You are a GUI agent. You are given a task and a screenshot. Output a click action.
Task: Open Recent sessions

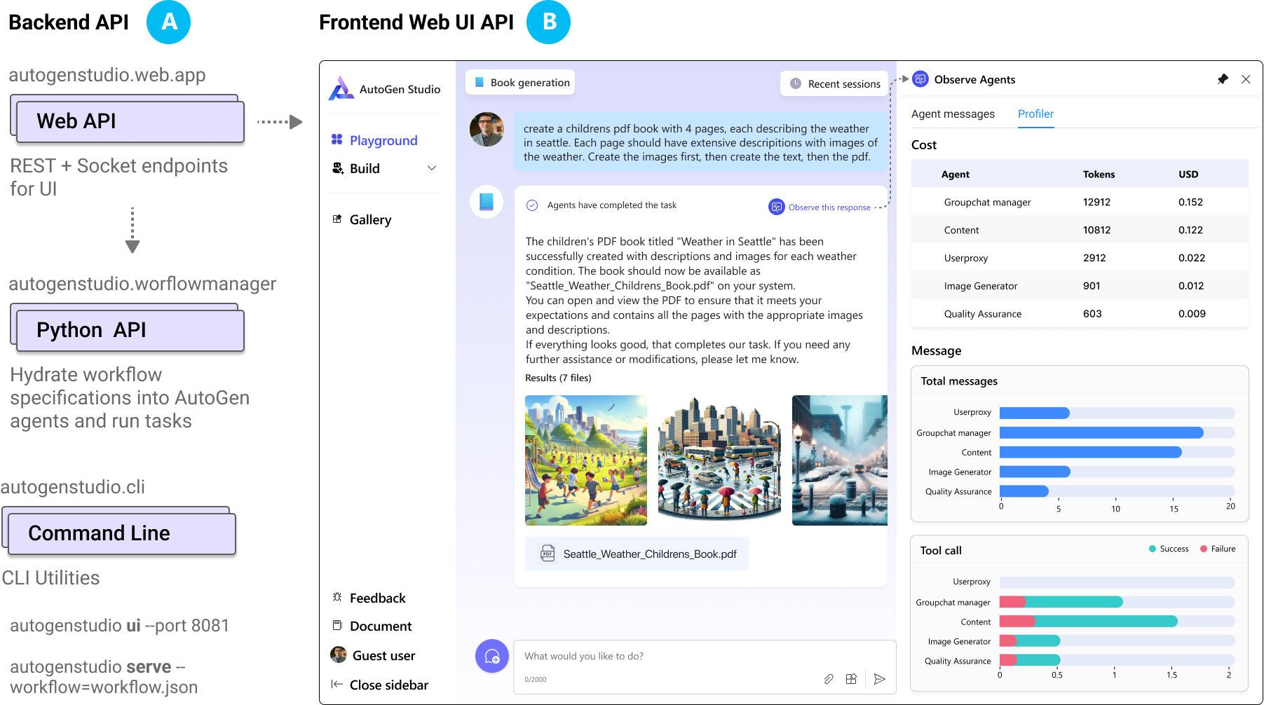[835, 83]
